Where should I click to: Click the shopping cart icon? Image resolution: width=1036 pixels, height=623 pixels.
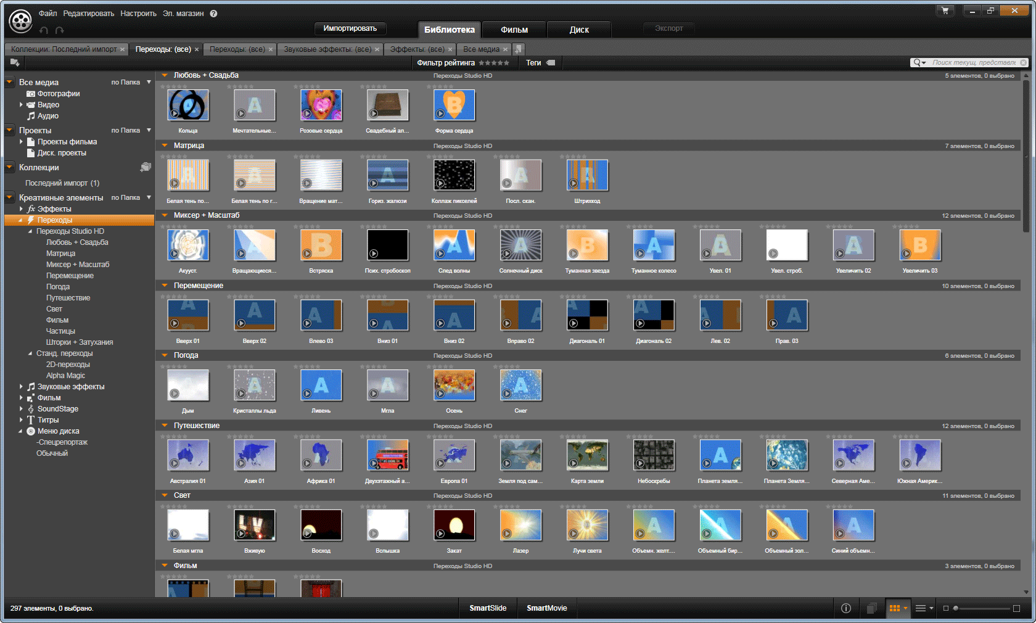(944, 10)
